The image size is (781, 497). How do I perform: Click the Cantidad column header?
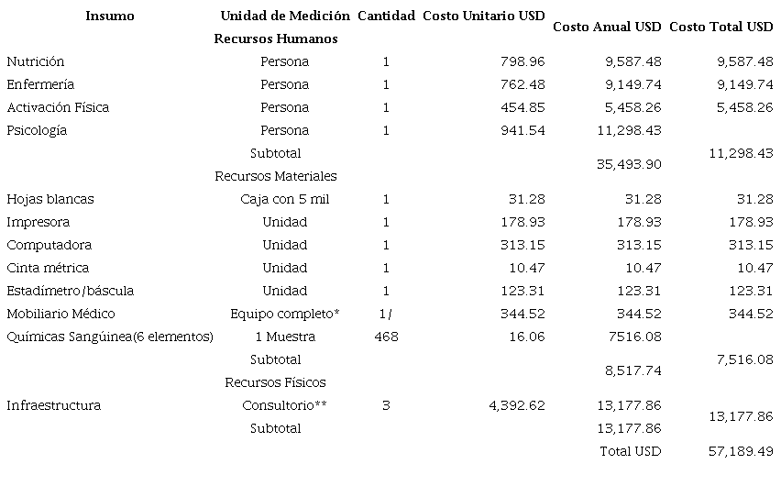(x=386, y=16)
